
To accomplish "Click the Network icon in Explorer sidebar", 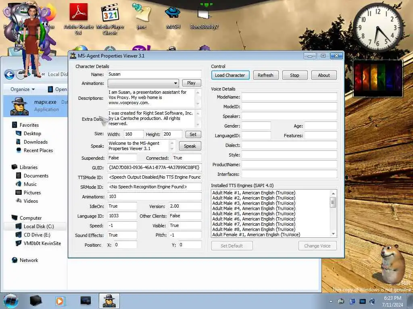I will pyautogui.click(x=15, y=260).
